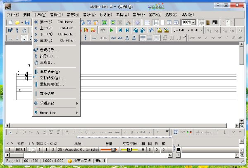Apply the trill tr effect

coord(125,133)
